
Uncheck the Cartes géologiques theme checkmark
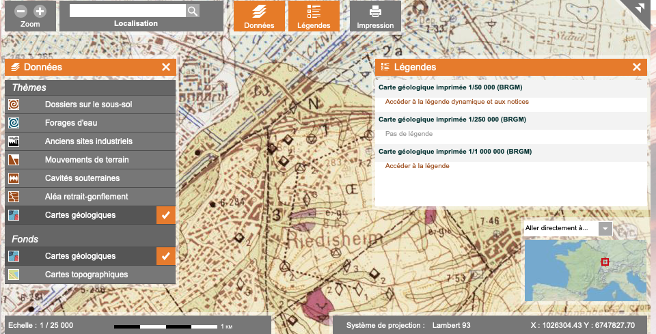pos(166,215)
